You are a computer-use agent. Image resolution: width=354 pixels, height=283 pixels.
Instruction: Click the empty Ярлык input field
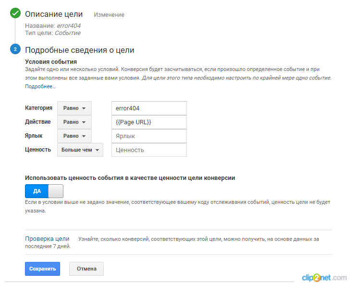[149, 136]
